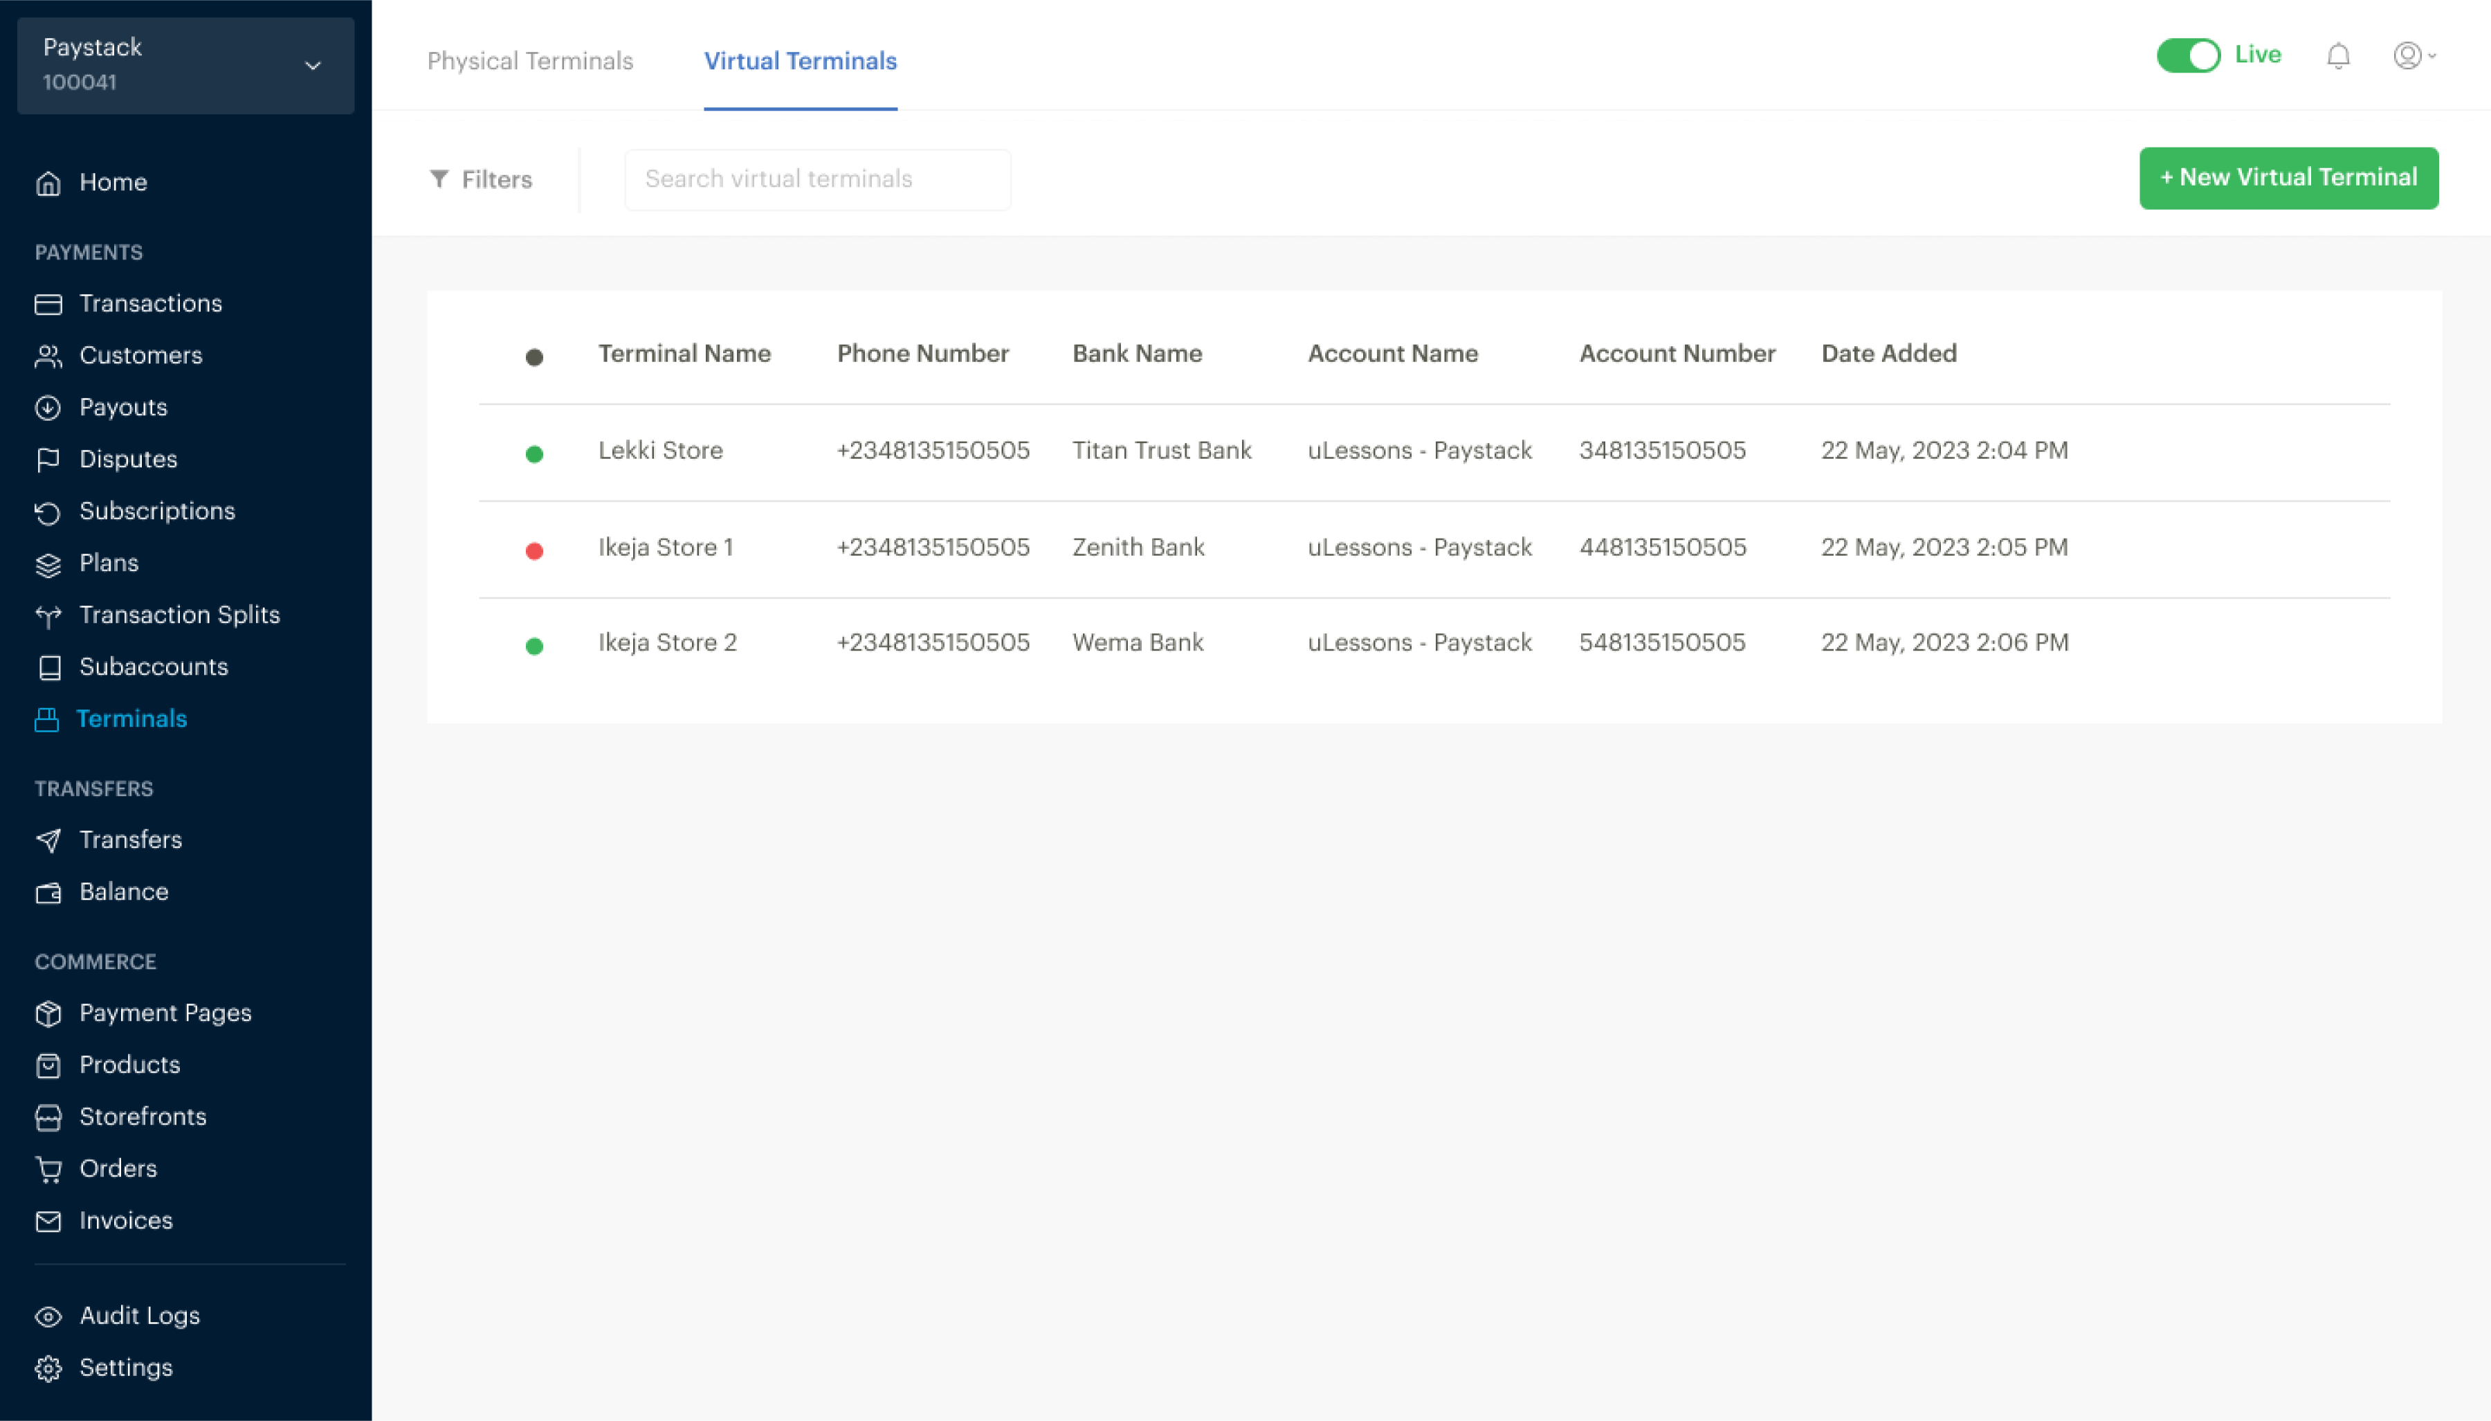
Task: Open the Payouts section
Action: pyautogui.click(x=123, y=407)
